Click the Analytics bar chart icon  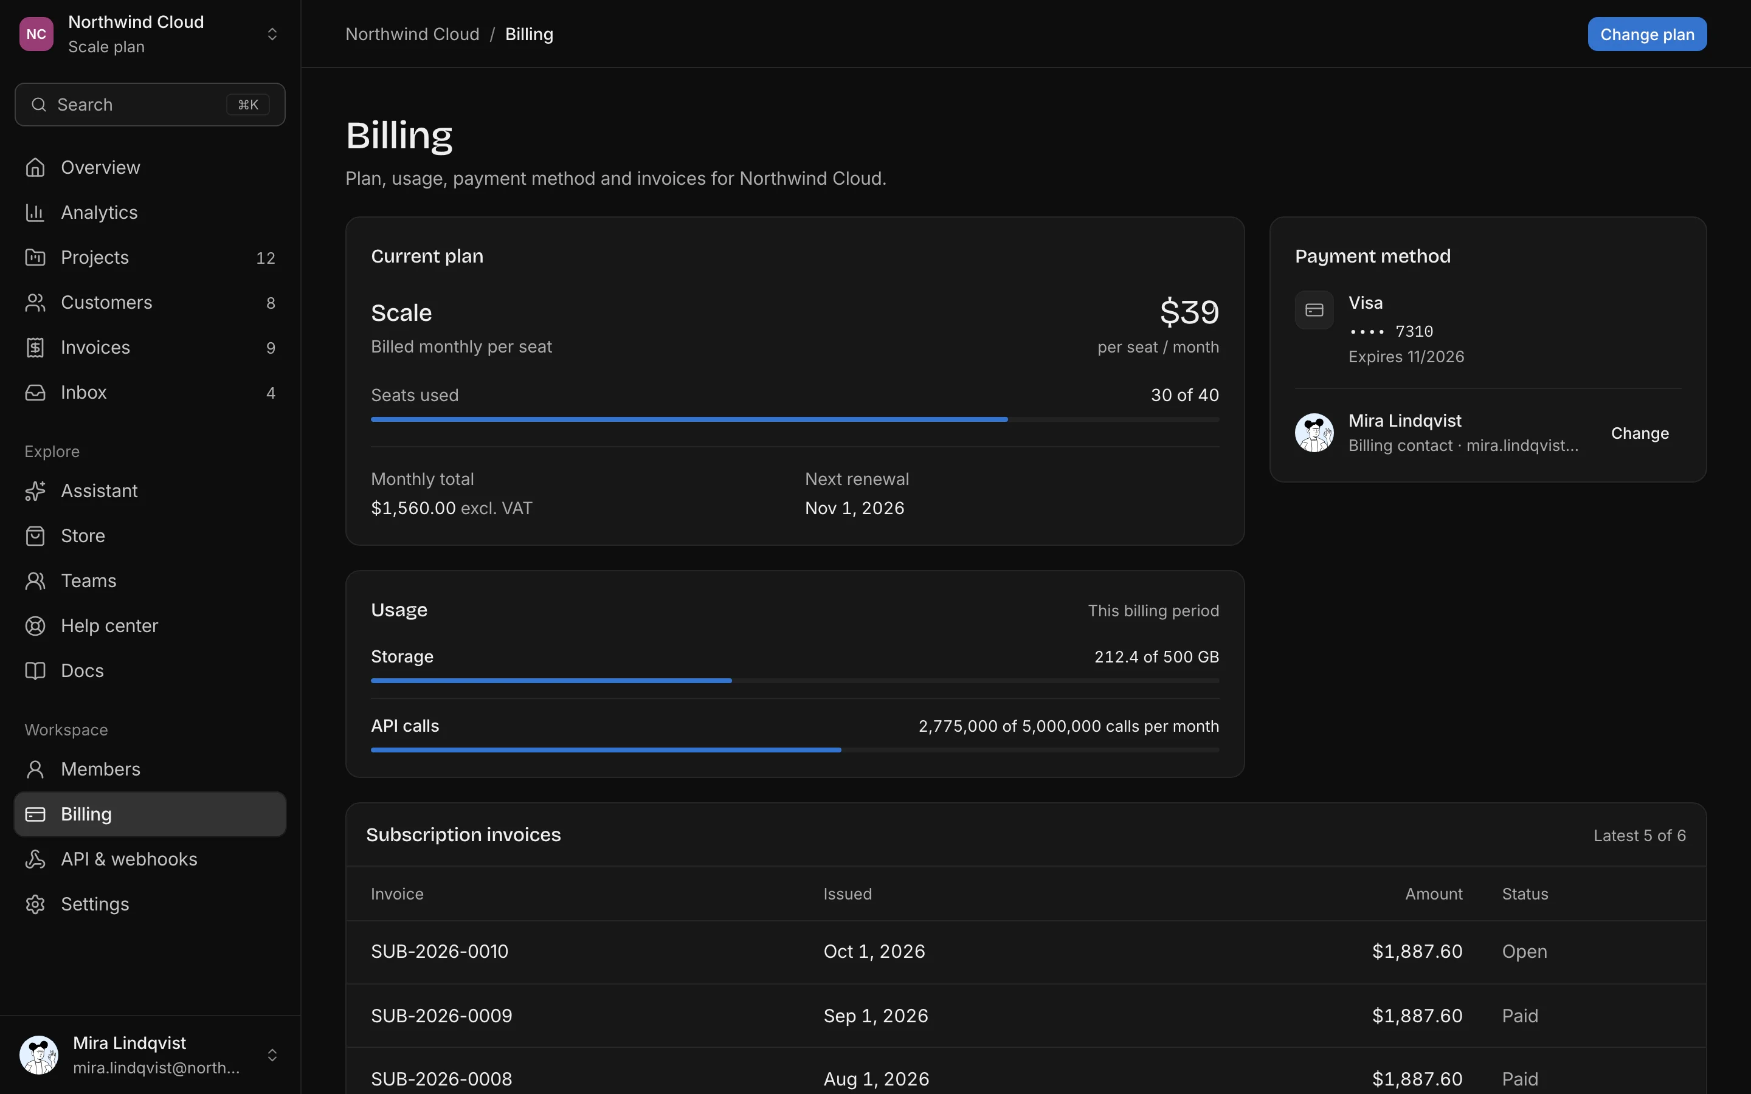(x=35, y=212)
